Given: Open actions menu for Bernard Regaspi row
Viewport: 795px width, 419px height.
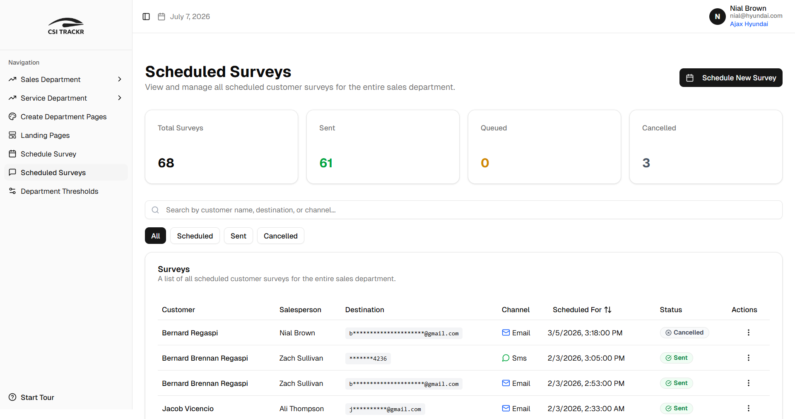Looking at the screenshot, I should tap(748, 332).
